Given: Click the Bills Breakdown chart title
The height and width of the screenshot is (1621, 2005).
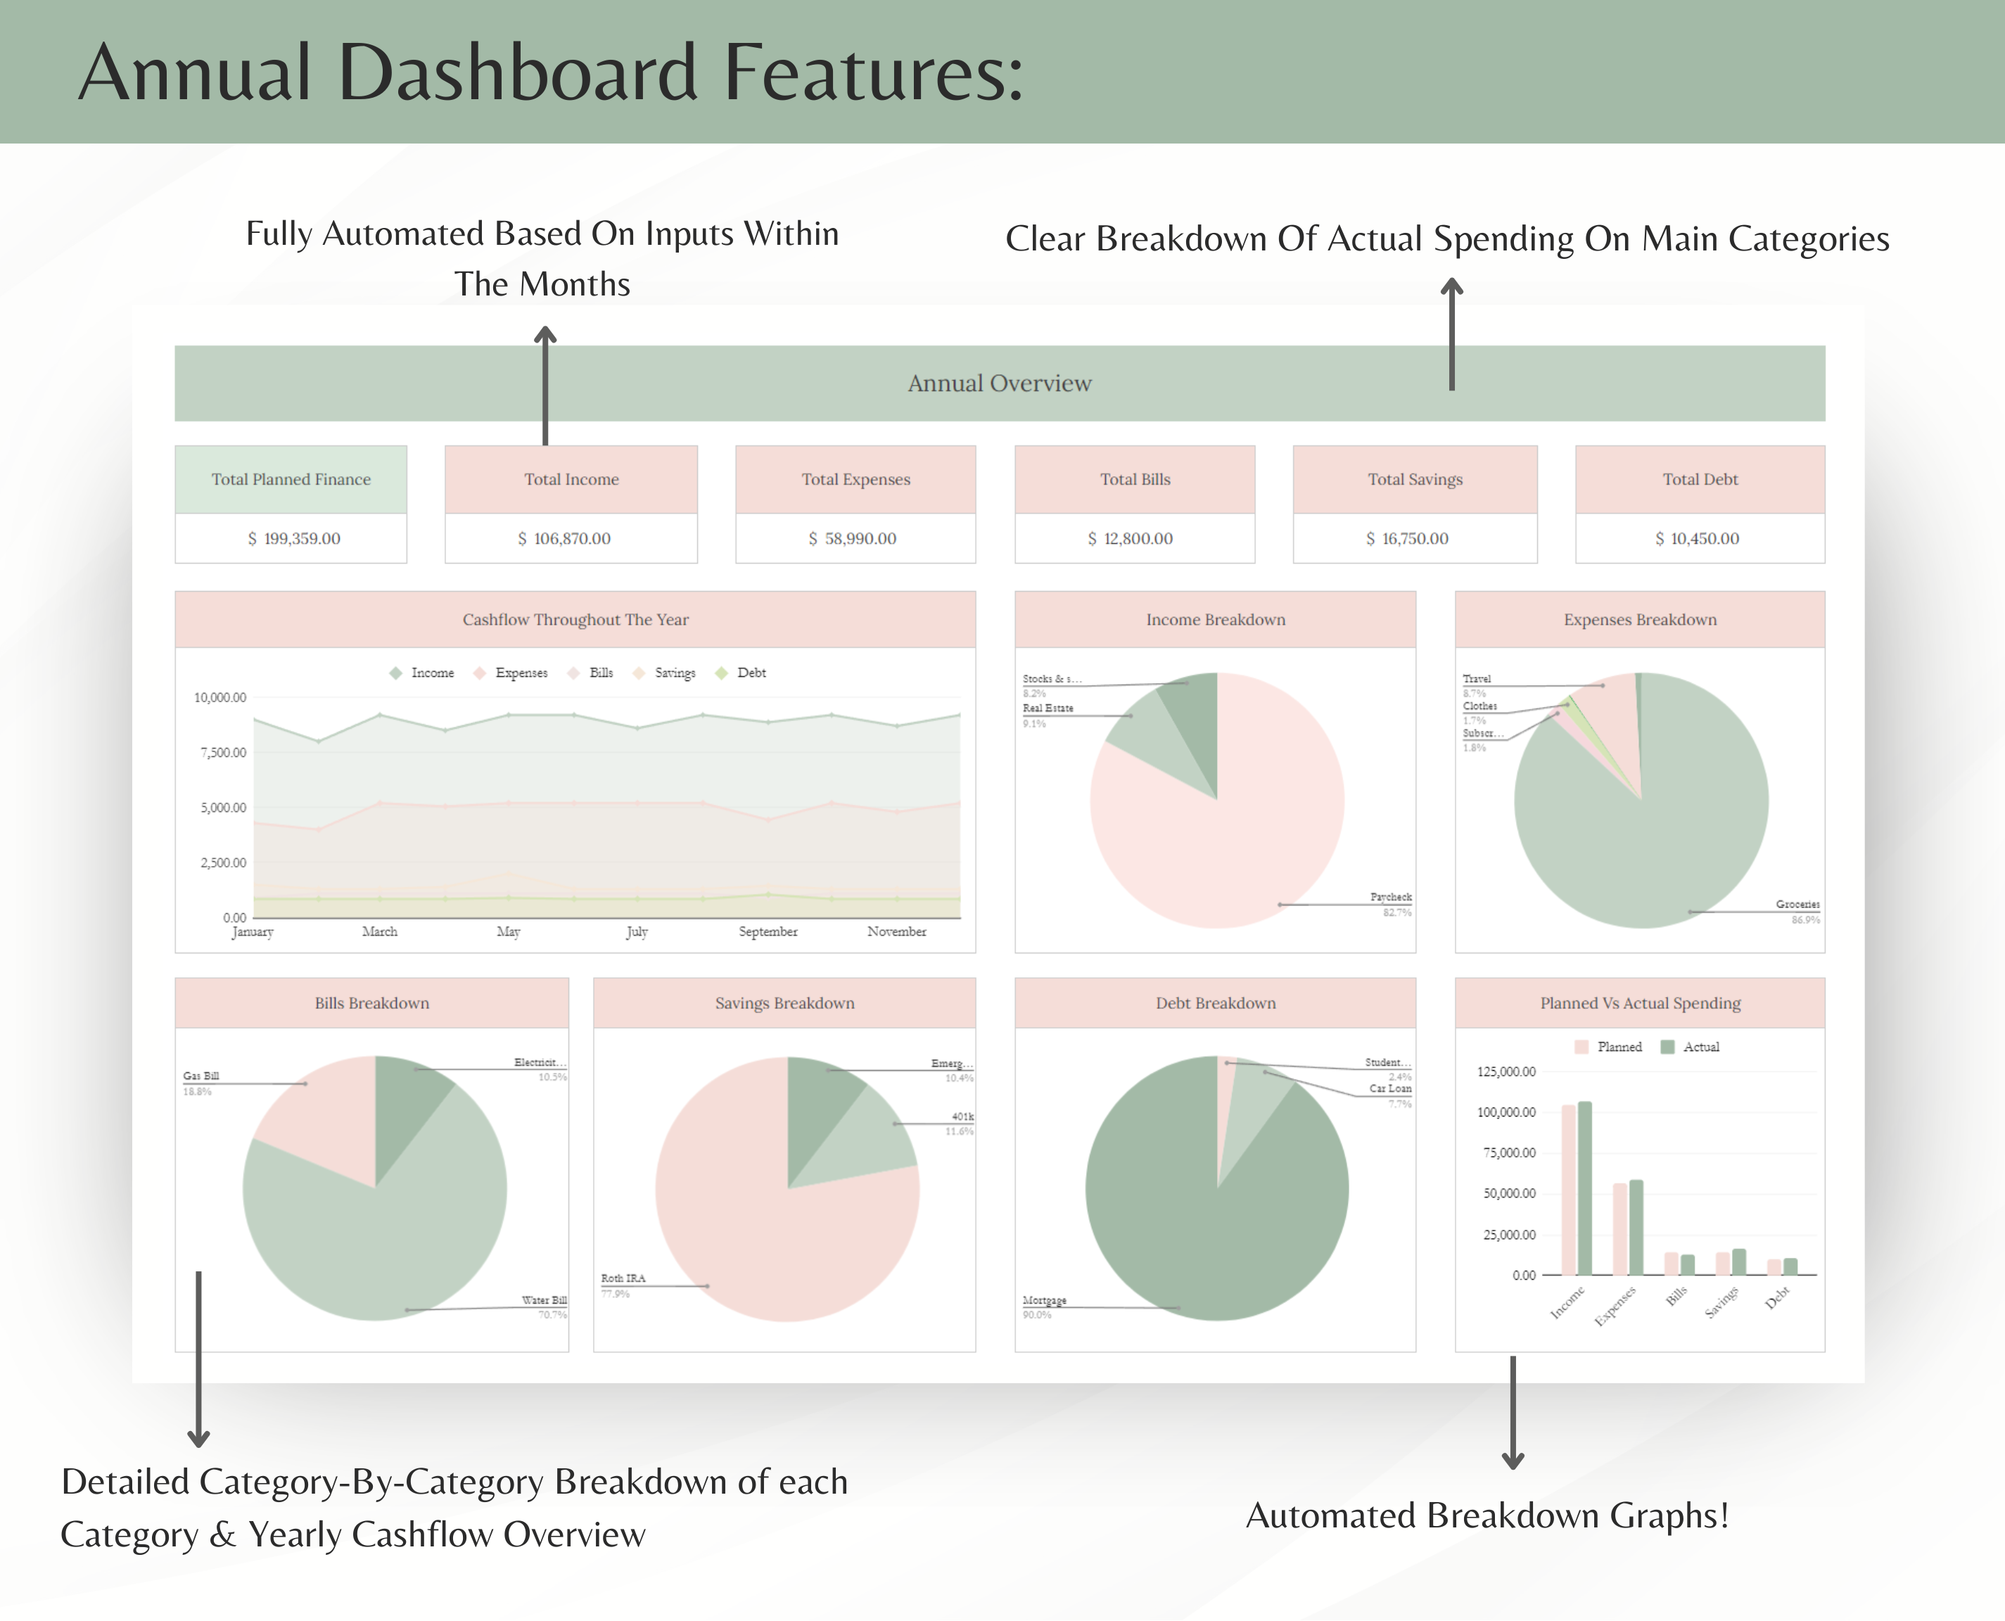Looking at the screenshot, I should pyautogui.click(x=371, y=1003).
